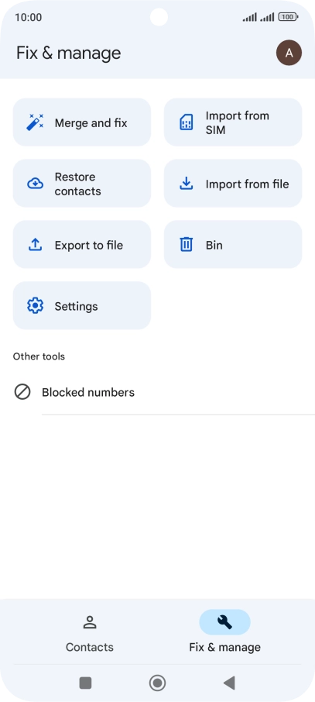
Task: Open Blocked numbers
Action: pos(158,392)
